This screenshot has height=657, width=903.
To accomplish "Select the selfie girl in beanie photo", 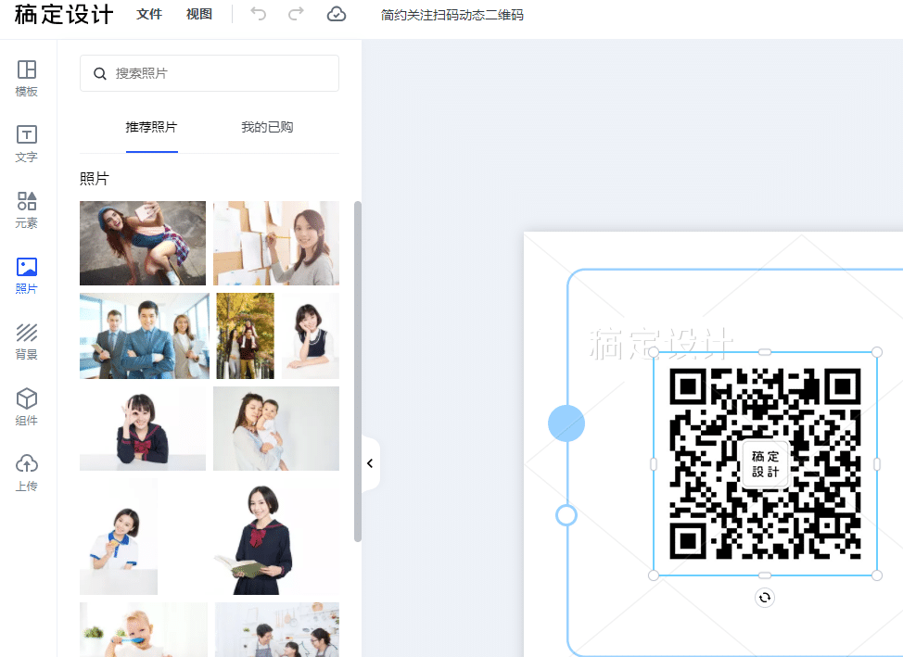I will 143,243.
